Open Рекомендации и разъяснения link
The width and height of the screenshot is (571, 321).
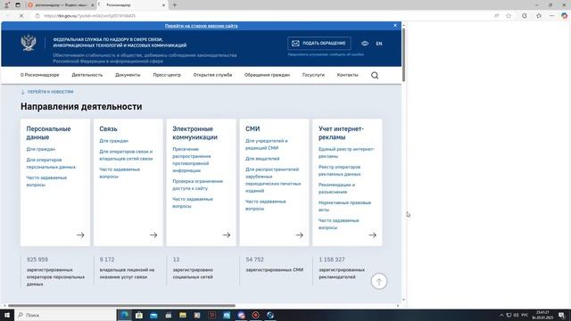(337, 188)
